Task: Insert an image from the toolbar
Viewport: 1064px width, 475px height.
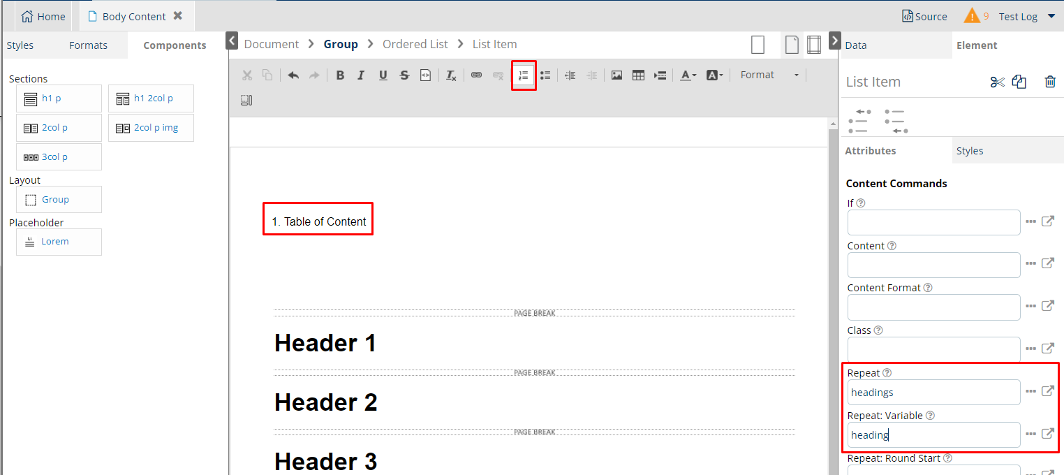Action: coord(616,75)
